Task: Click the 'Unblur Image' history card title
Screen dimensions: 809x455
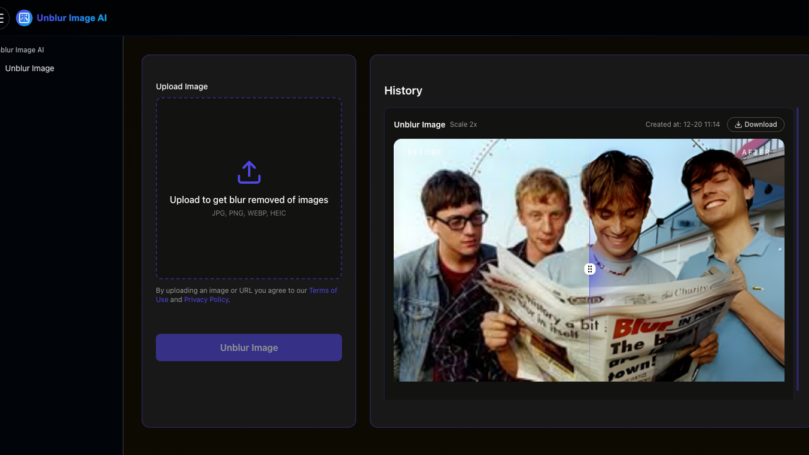Action: pos(419,125)
